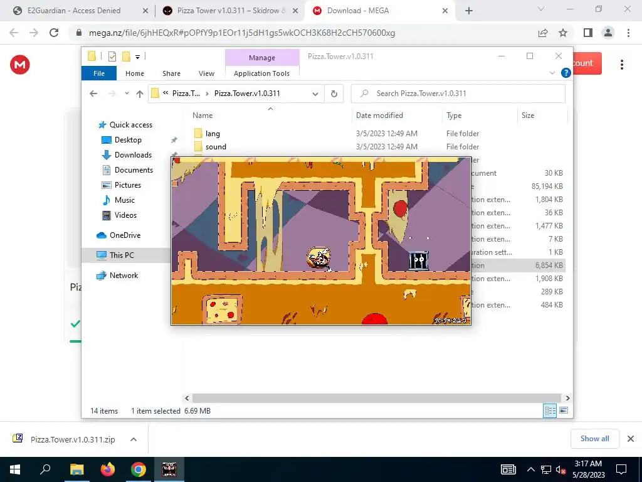The image size is (642, 482).
Task: Open options for the Pizza.Tower.v1.0.311.zip download
Action: coord(133,439)
